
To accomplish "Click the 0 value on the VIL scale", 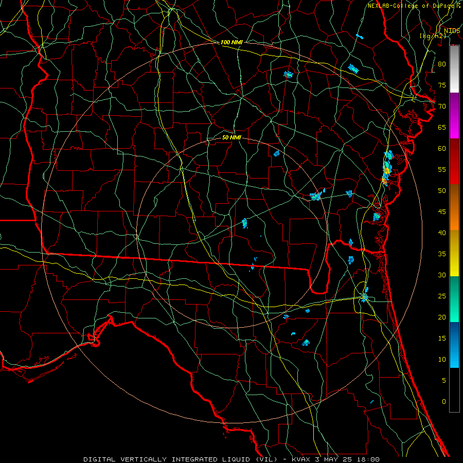I will 444,402.
